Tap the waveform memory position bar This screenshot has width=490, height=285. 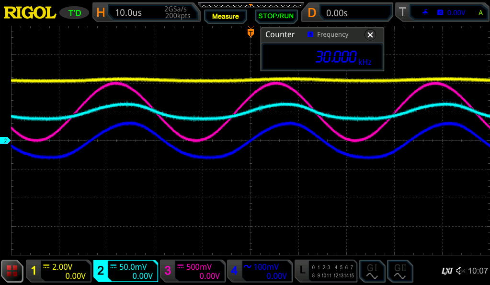pyautogui.click(x=251, y=5)
